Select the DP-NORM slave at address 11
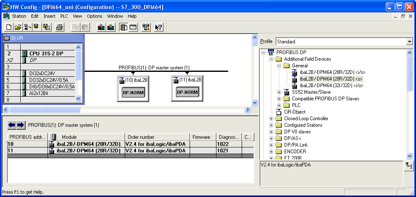Image resolution: width=416 pixels, height=197 pixels. (187, 93)
